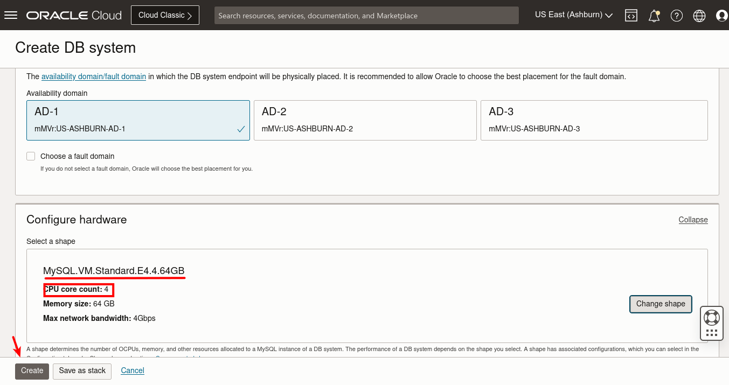This screenshot has height=385, width=729.
Task: Click the Create button
Action: pos(32,370)
